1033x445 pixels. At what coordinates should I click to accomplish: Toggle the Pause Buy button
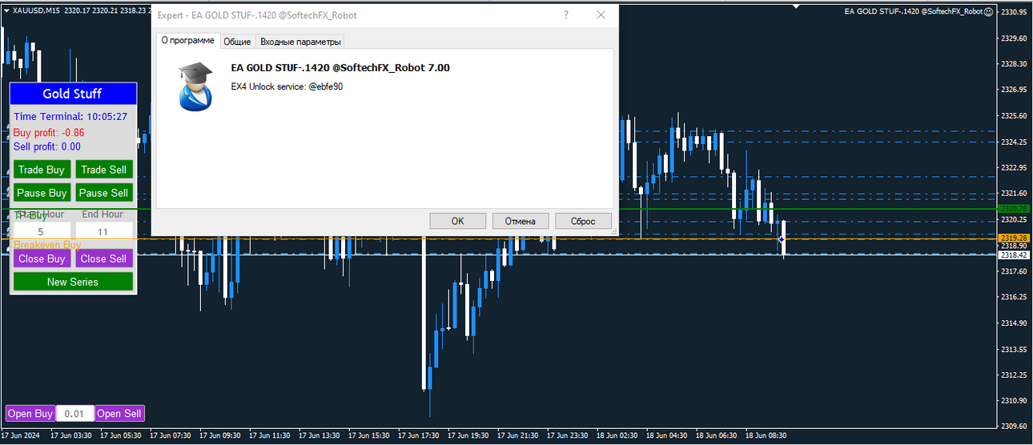pyautogui.click(x=42, y=193)
